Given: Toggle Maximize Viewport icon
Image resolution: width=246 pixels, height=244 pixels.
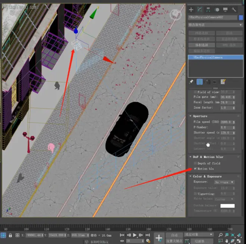Looking at the screenshot, I should tap(239, 241).
